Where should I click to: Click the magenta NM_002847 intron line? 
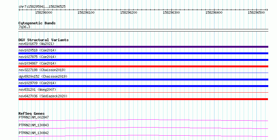[143, 120]
